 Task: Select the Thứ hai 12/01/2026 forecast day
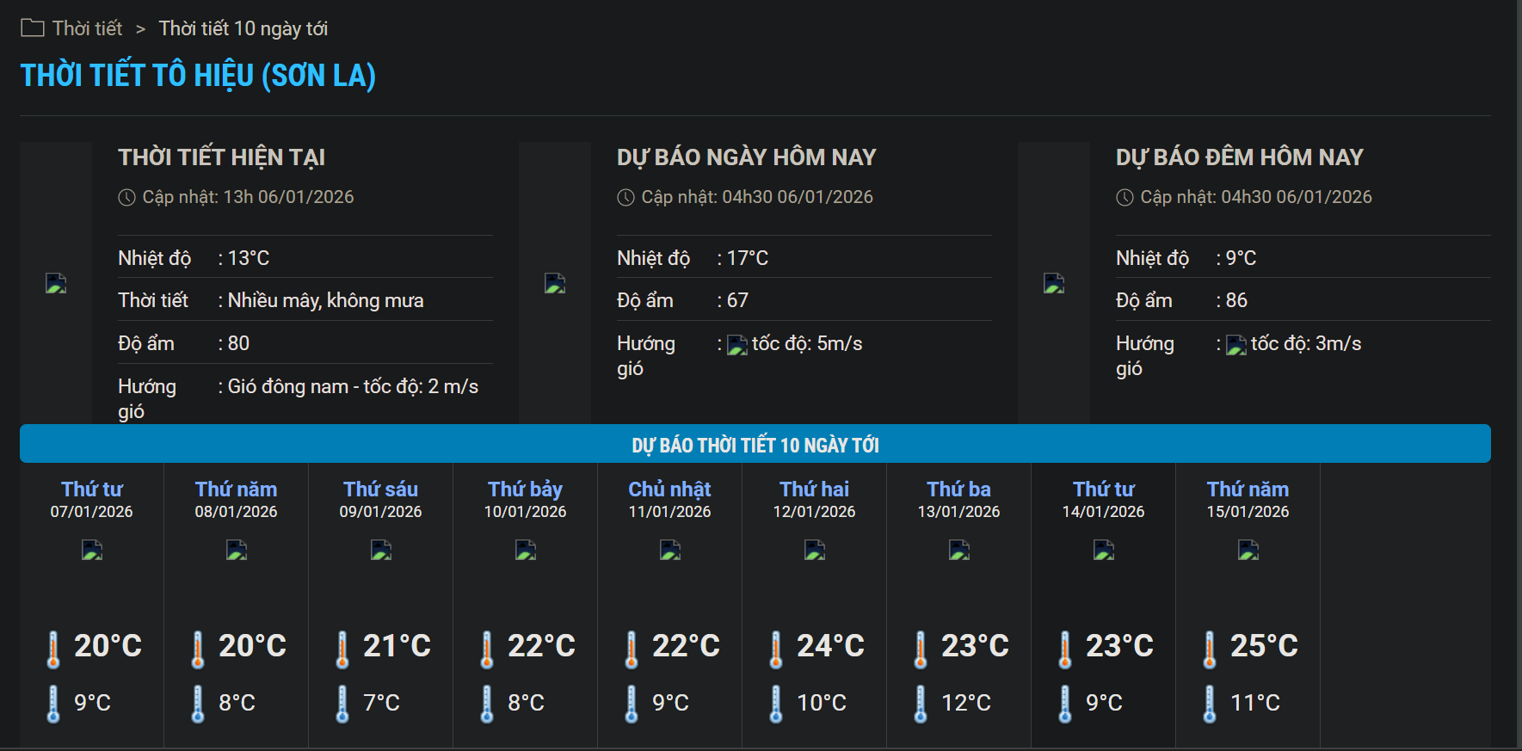(814, 499)
